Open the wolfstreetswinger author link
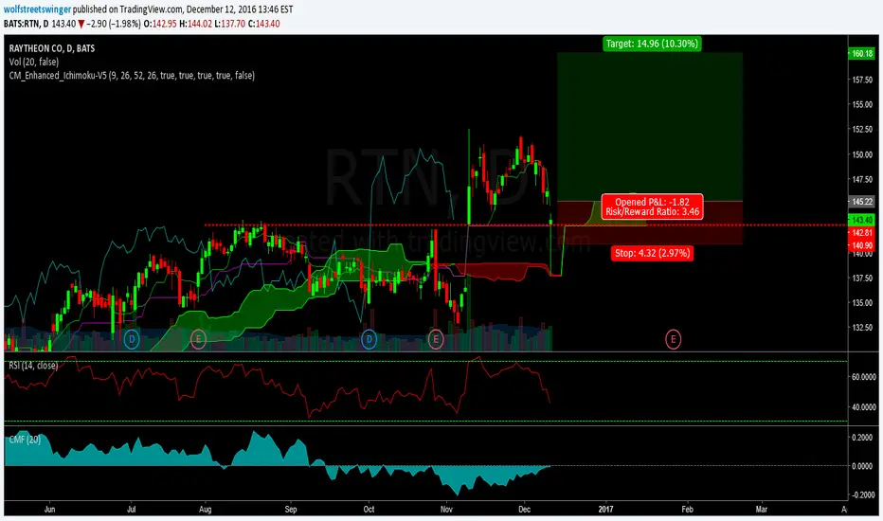Image resolution: width=883 pixels, height=521 pixels. pyautogui.click(x=37, y=9)
